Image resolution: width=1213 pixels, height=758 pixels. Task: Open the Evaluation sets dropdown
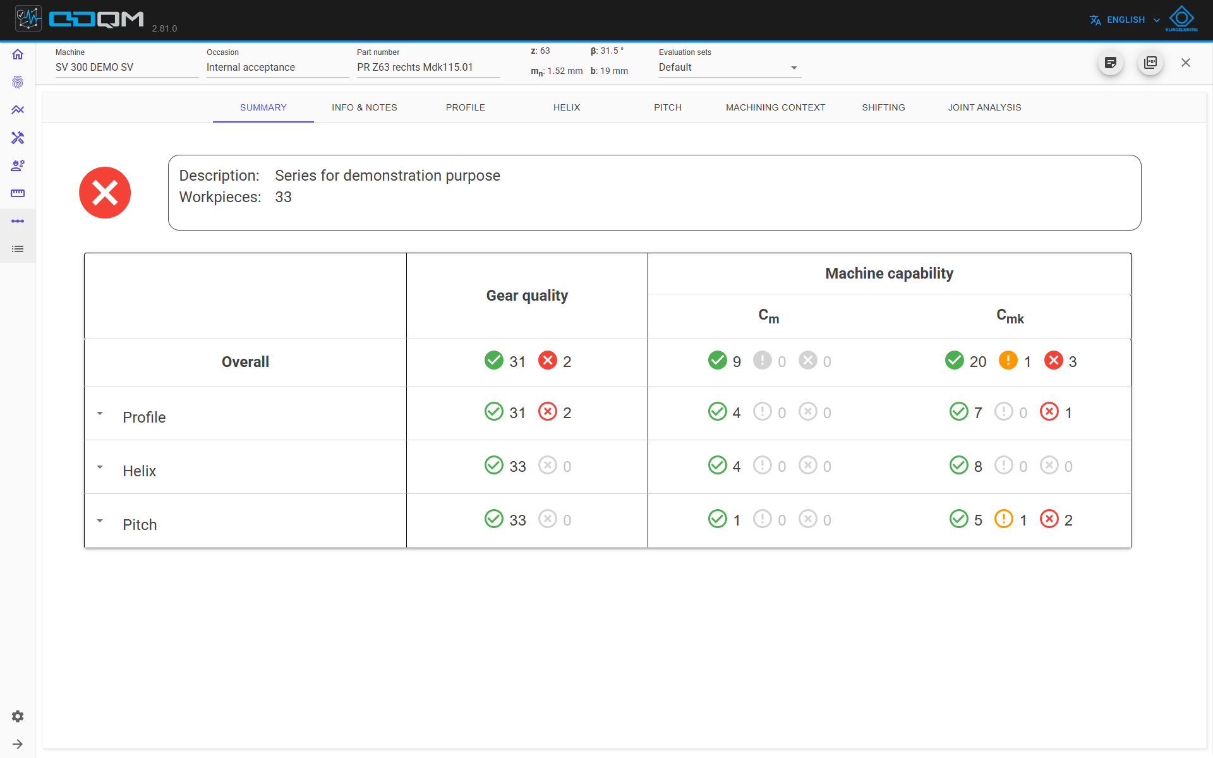(730, 68)
